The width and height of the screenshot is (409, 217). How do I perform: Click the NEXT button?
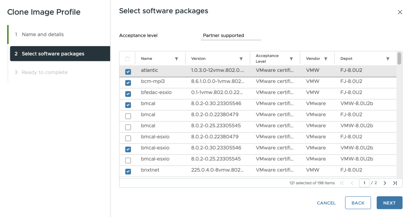(389, 203)
